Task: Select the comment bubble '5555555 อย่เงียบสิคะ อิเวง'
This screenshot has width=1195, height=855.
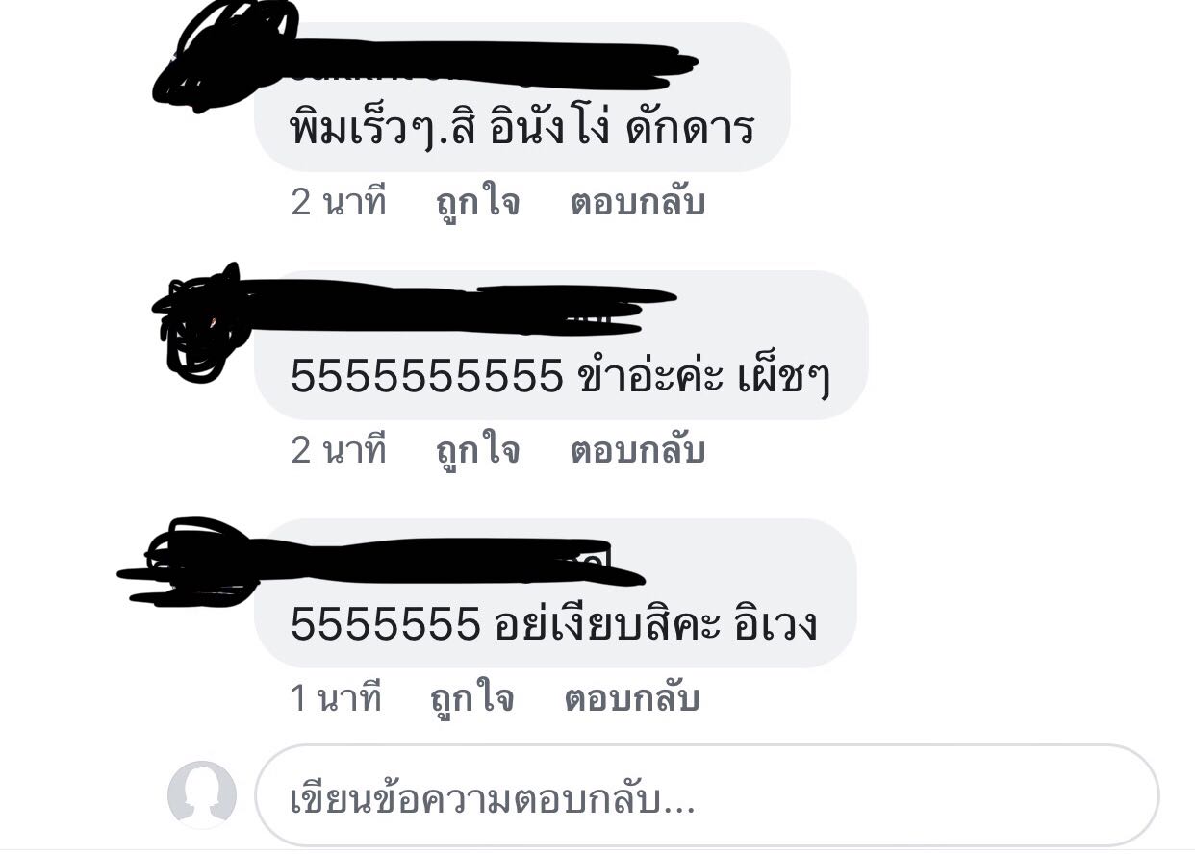Action: 555,593
